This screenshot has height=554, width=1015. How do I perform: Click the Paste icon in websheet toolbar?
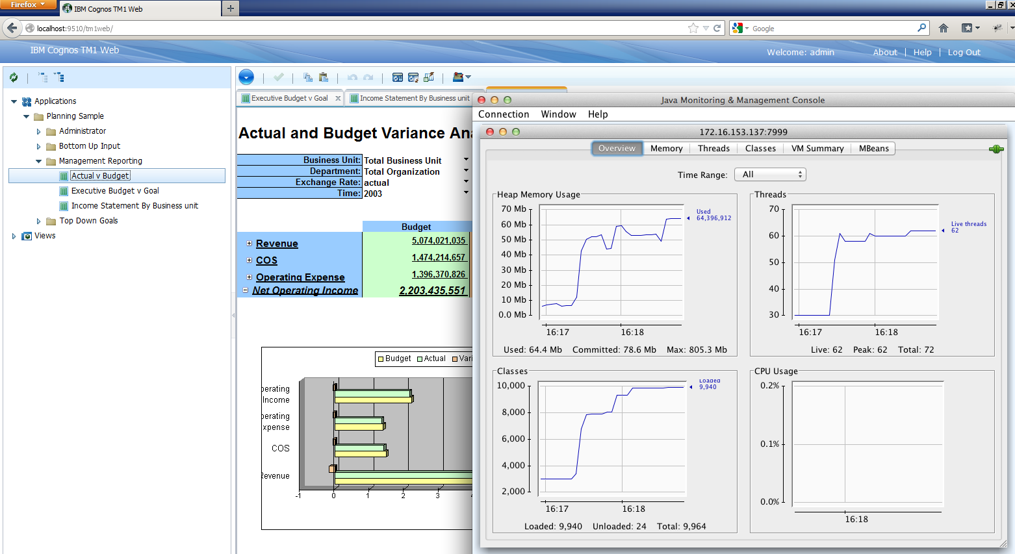coord(324,77)
